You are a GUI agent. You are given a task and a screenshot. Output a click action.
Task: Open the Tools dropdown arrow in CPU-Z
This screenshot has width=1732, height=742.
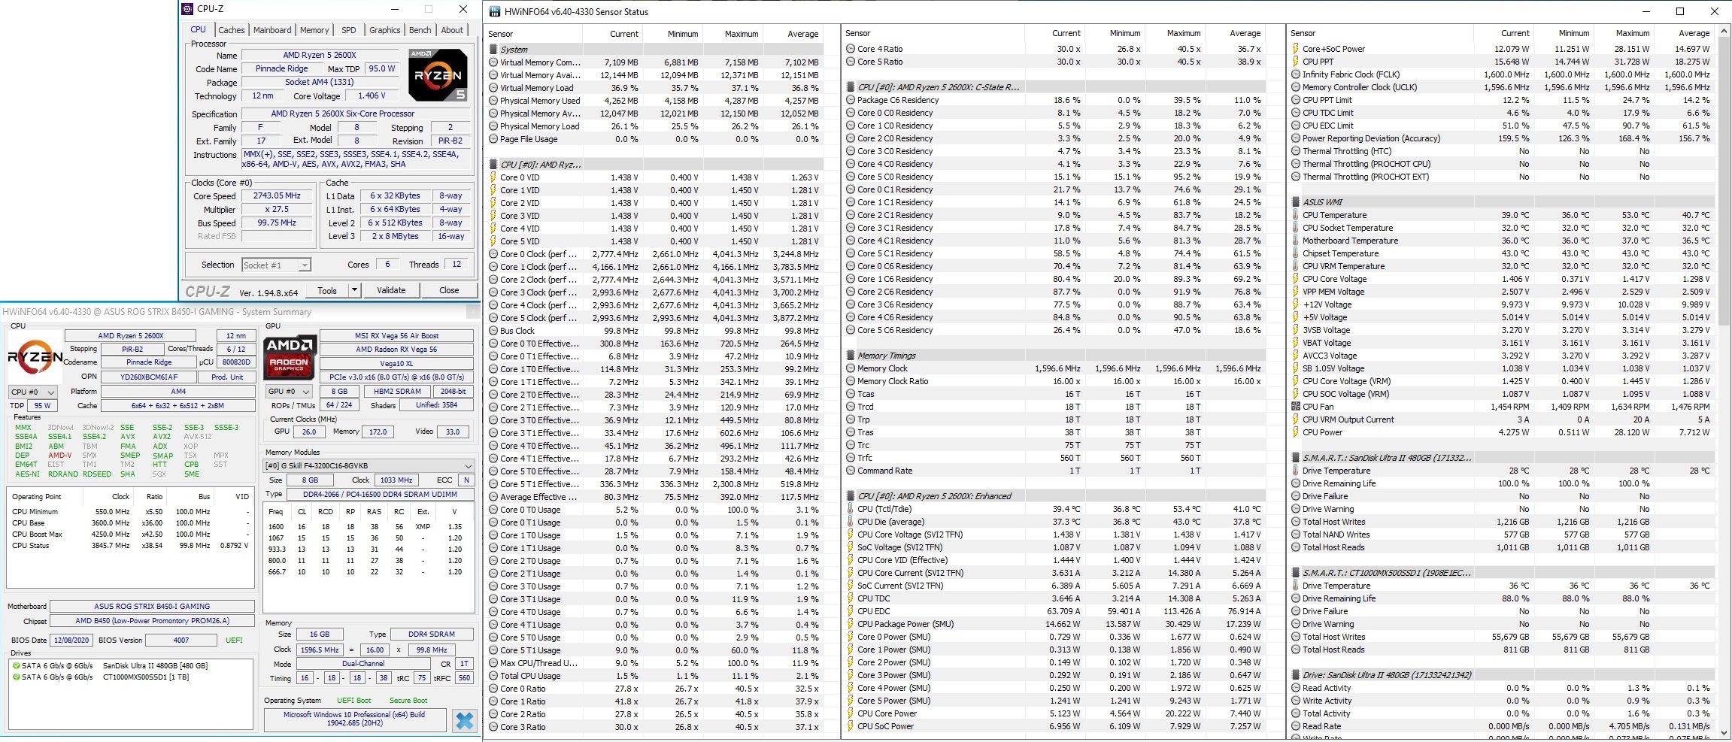354,290
